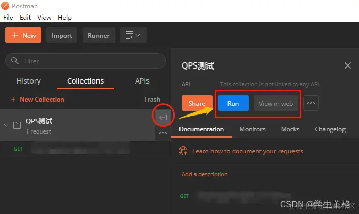Click the magnifier icon in Filter
The image size is (359, 214).
point(15,61)
